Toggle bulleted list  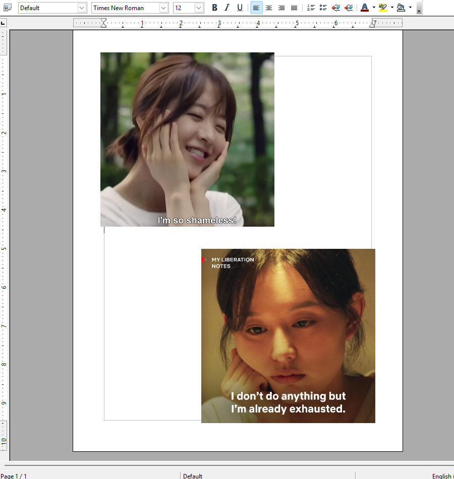323,8
